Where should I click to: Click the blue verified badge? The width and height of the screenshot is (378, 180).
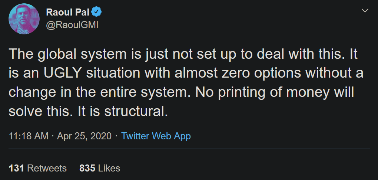tap(97, 12)
